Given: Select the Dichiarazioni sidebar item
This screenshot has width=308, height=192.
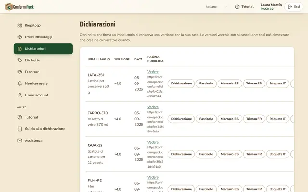Looking at the screenshot, I should coord(43,48).
